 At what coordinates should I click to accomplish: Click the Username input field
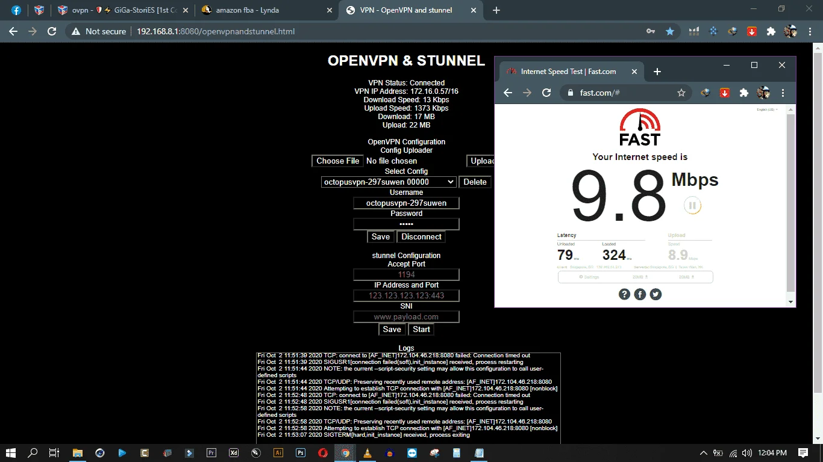click(x=406, y=203)
